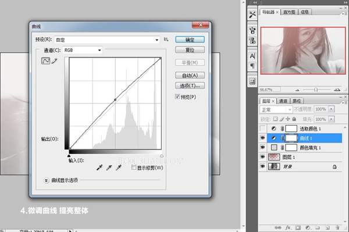Select the pencil draw-curve tool

pyautogui.click(x=54, y=60)
